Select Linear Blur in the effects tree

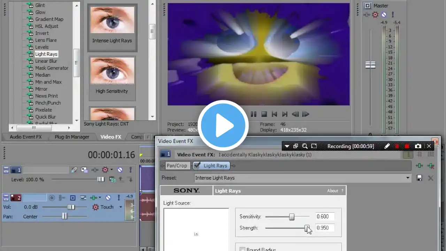46,61
